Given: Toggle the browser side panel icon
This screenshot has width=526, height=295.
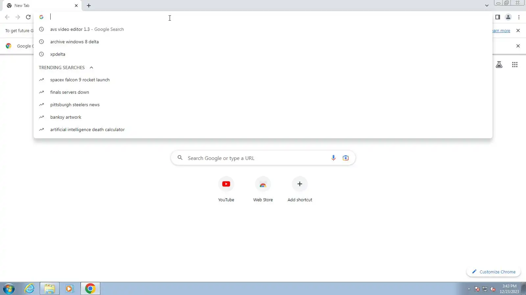Looking at the screenshot, I should point(498,17).
